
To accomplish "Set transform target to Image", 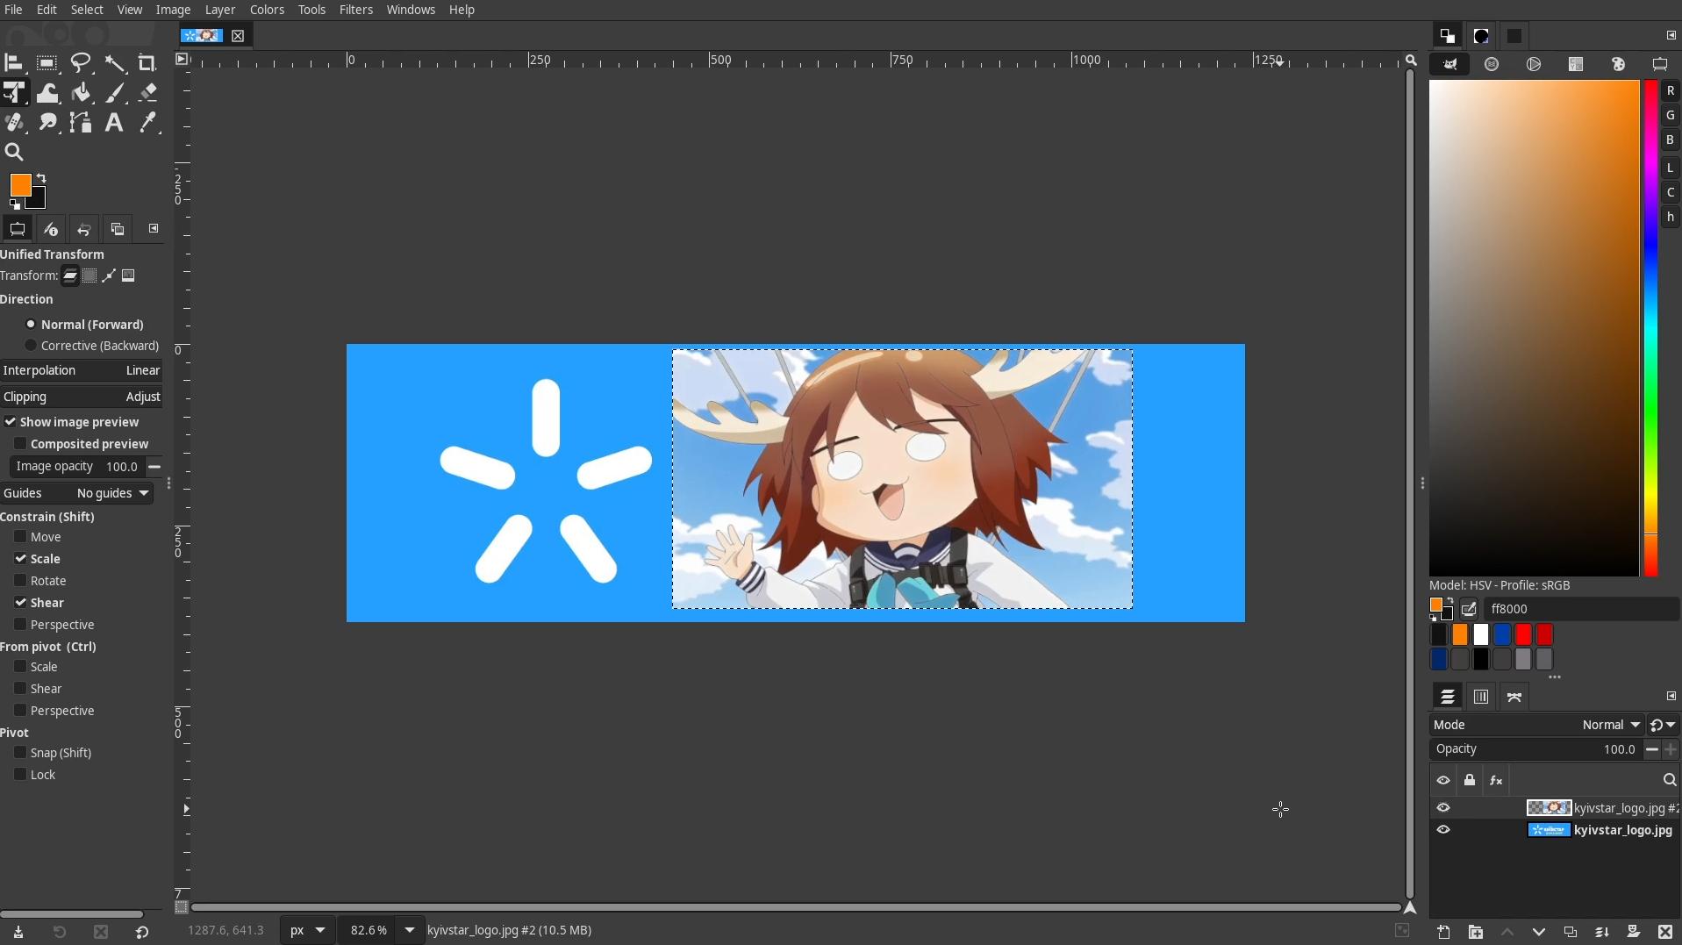I will [128, 276].
